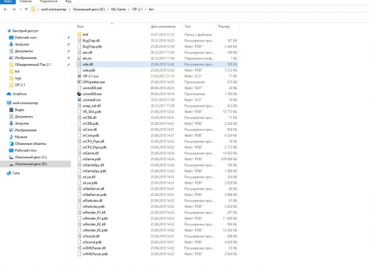This screenshot has width=369, height=267.
Task: Open Объемные объекты in sidebar
Action: (x=30, y=144)
